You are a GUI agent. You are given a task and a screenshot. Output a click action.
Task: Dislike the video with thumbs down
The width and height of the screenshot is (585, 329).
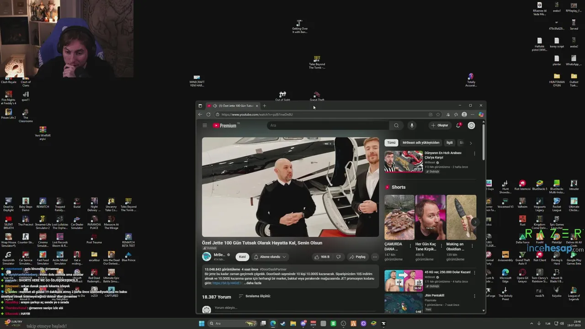pos(339,257)
